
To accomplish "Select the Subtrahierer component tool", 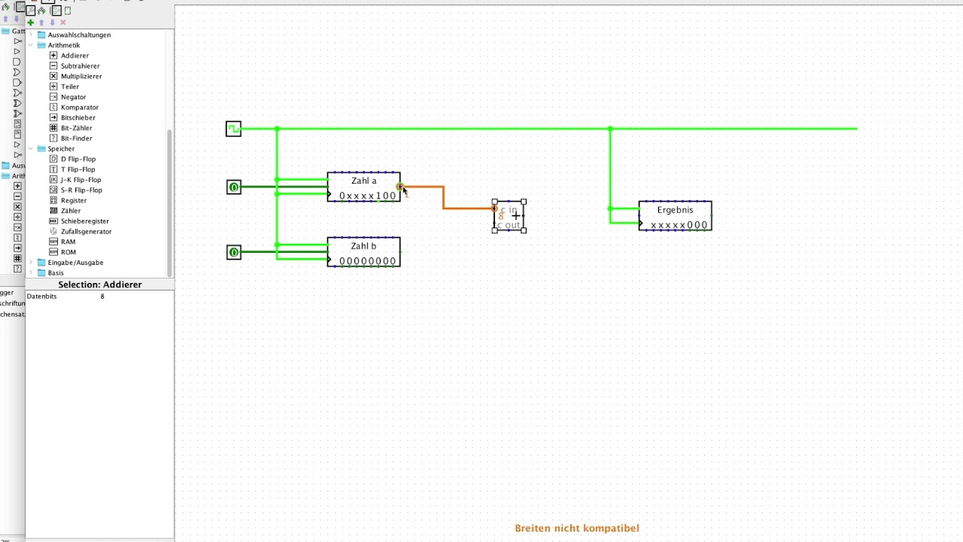I will point(74,66).
